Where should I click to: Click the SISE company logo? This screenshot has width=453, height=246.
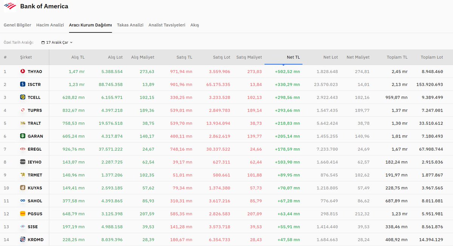(23, 227)
